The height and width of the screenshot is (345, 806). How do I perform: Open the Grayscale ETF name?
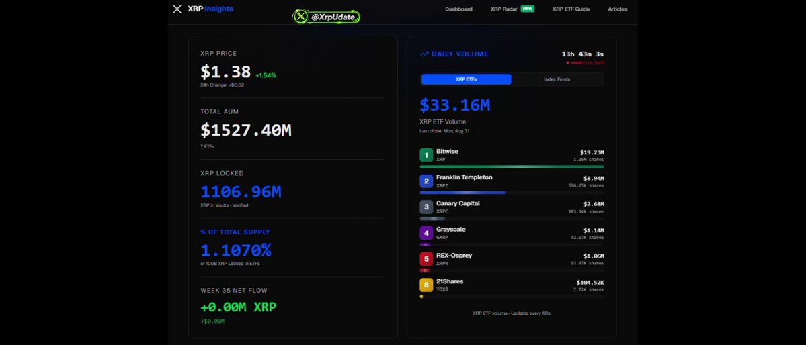click(451, 229)
